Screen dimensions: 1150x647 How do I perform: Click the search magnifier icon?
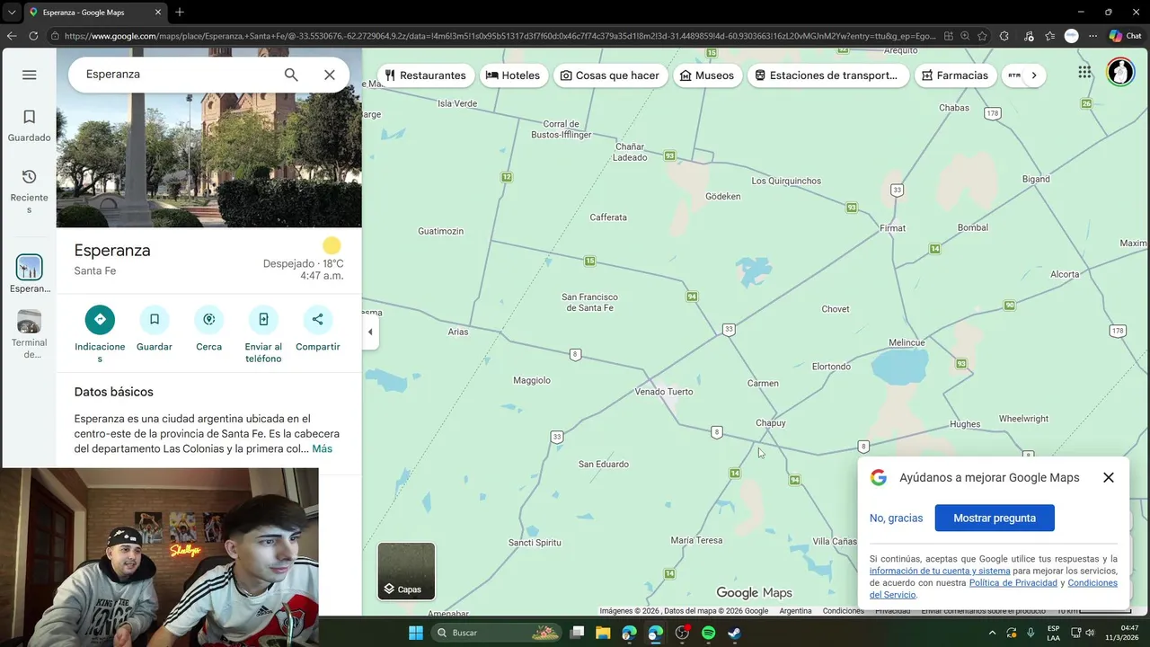(x=291, y=75)
